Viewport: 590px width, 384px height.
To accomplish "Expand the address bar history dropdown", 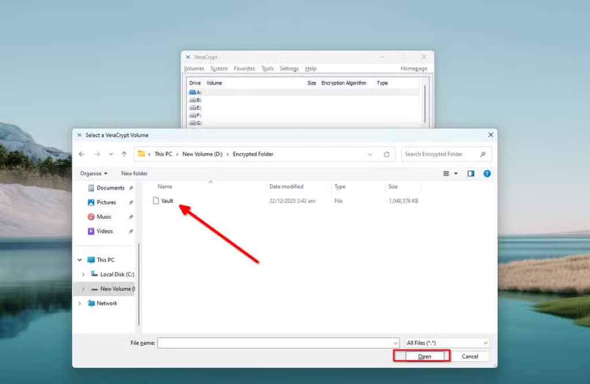I will pos(370,155).
